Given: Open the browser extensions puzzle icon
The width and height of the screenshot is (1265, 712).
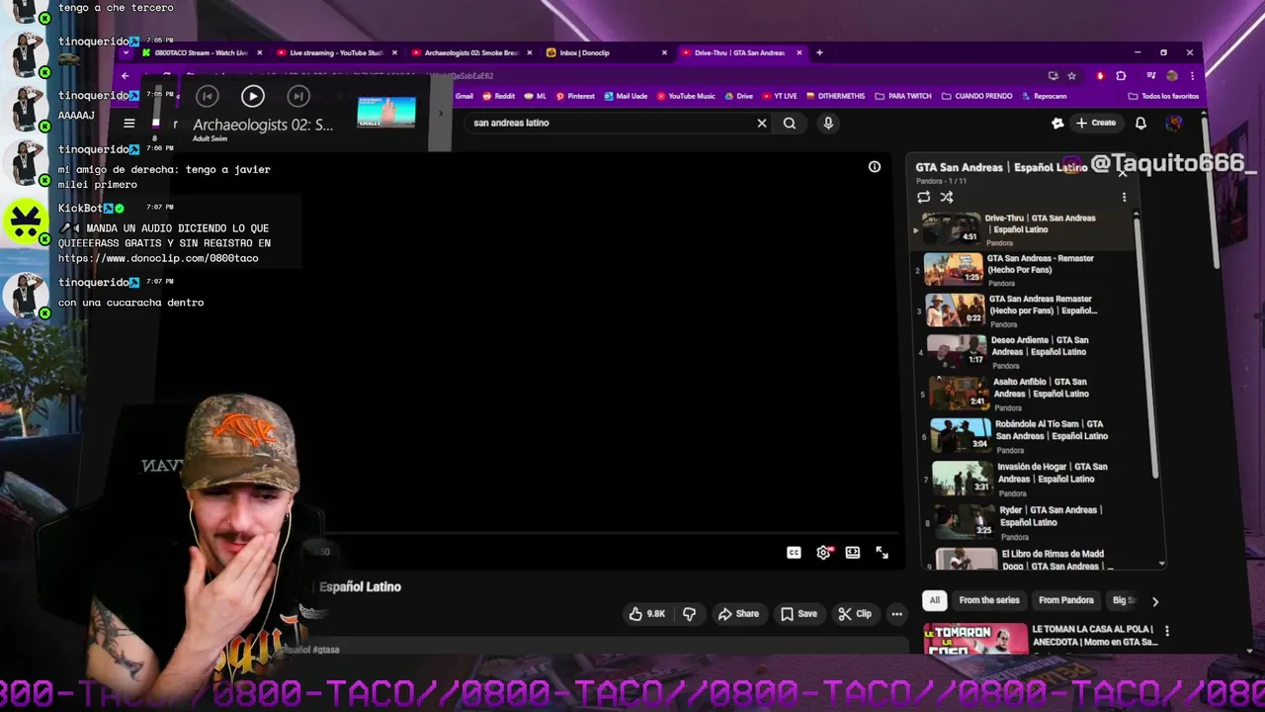Looking at the screenshot, I should (x=1121, y=76).
